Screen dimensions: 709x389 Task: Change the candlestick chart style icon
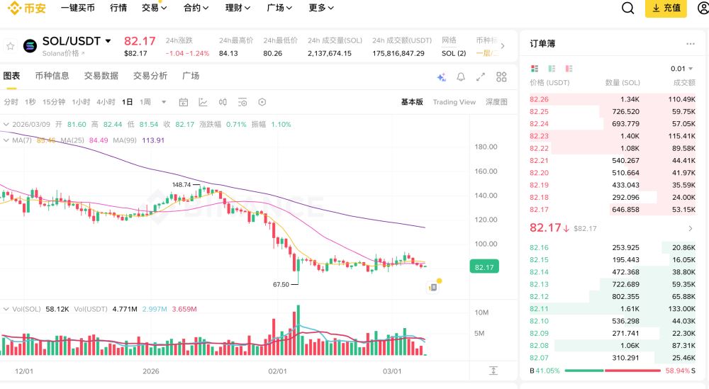[223, 102]
